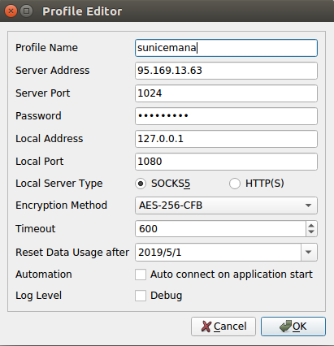Click the 2019/5/1 date field
Viewport: 334px width, 346px height.
click(218, 253)
